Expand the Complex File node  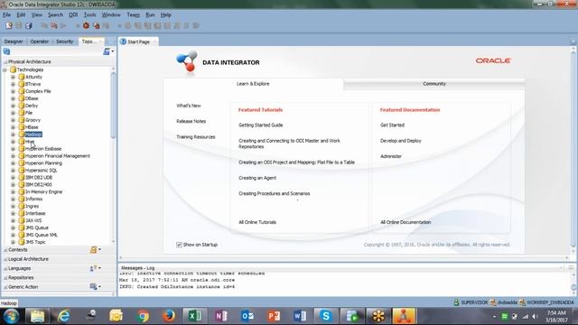click(x=13, y=91)
